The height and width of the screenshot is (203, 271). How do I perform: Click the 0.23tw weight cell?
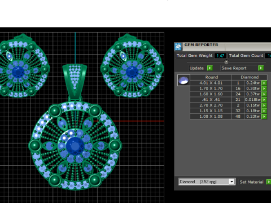(253, 117)
